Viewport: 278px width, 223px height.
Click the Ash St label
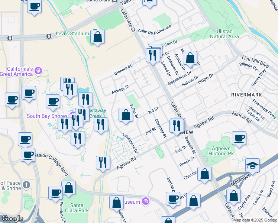click(x=181, y=149)
